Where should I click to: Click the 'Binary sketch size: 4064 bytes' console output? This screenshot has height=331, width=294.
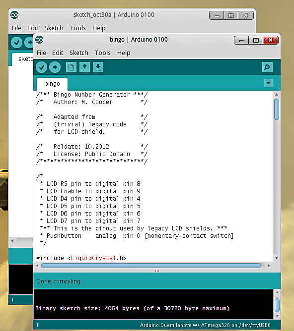pyautogui.click(x=133, y=308)
